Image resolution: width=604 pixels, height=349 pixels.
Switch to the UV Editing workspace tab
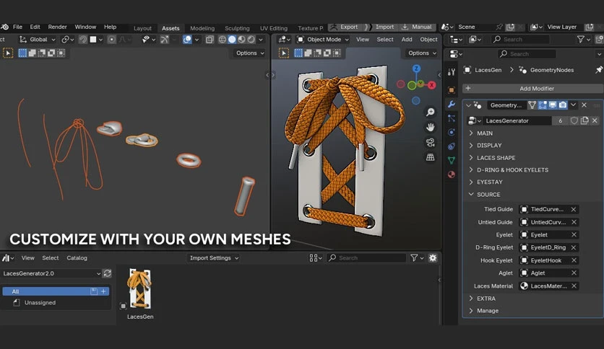274,28
